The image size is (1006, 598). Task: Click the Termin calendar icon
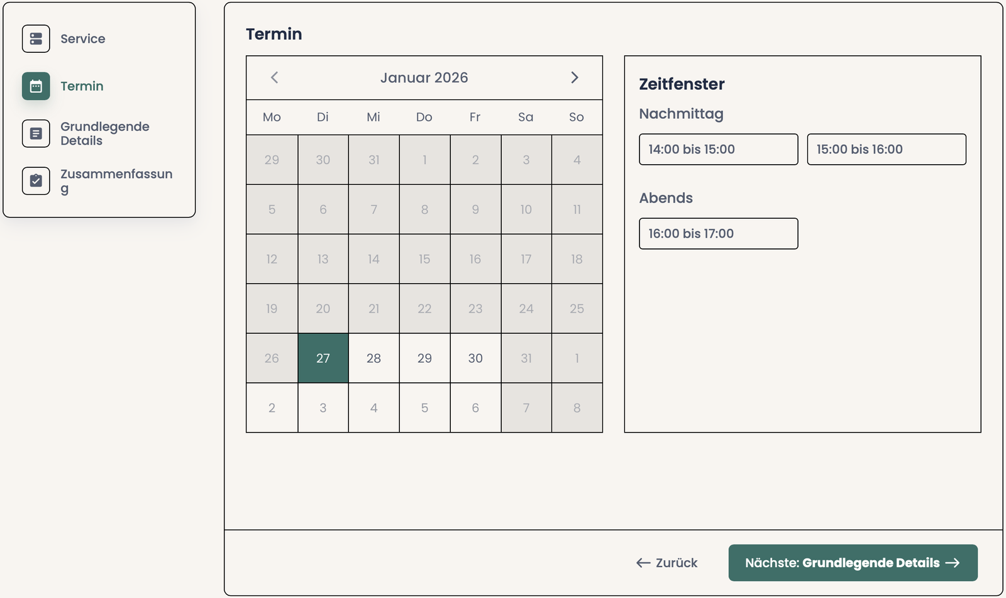(x=36, y=86)
